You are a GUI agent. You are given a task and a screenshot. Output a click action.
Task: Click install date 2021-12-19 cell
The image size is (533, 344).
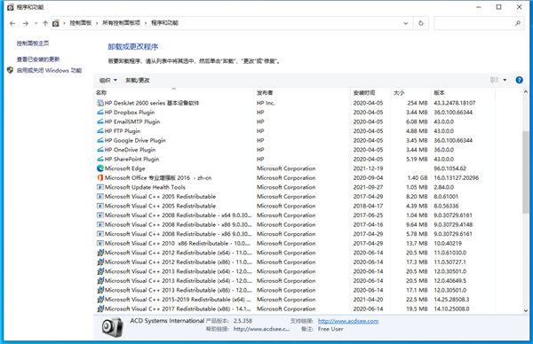tap(368, 168)
